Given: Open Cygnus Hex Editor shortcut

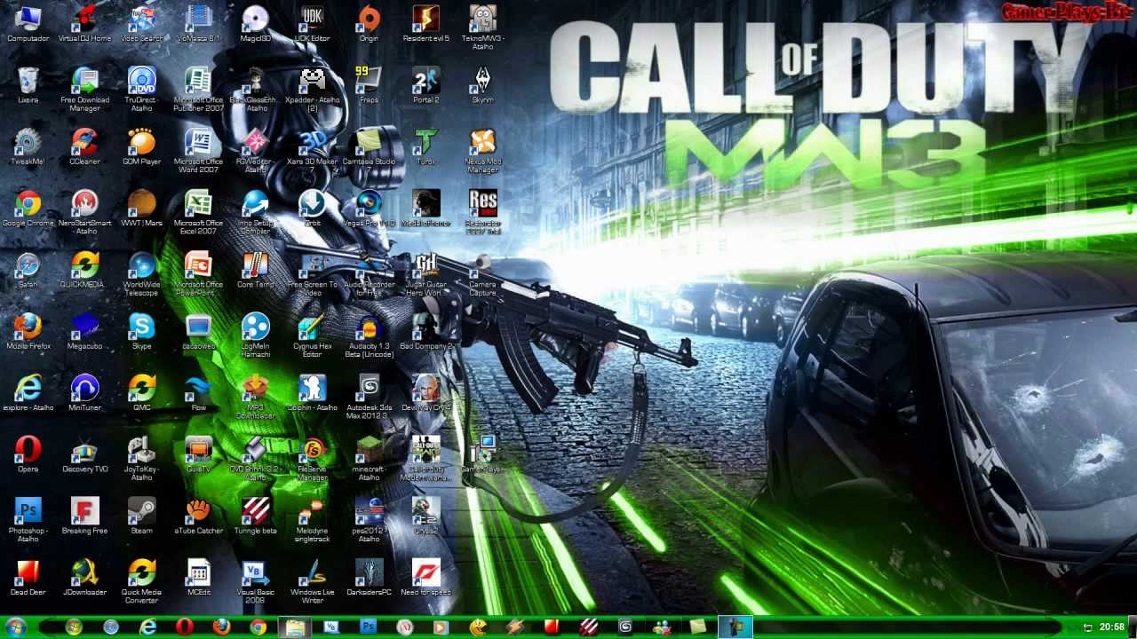Looking at the screenshot, I should point(313,335).
